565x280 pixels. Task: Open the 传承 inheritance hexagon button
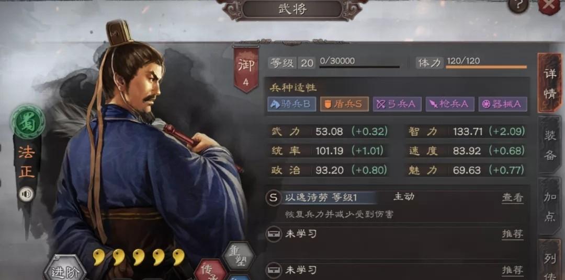211,271
